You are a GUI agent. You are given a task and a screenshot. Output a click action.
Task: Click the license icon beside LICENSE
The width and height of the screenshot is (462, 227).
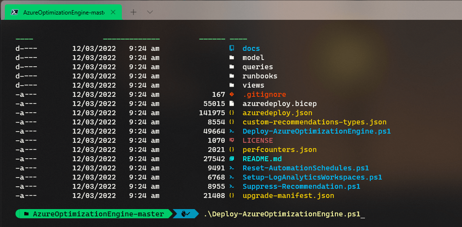[x=231, y=140]
